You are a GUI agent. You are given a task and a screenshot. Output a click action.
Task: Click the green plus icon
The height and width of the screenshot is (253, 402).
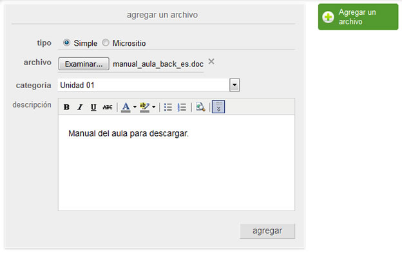click(x=328, y=17)
